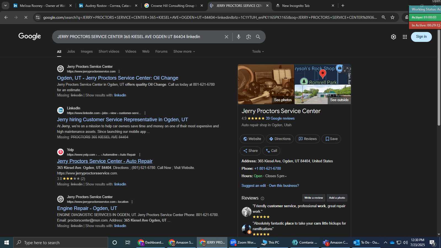Click Add a photo button
441x248 pixels.
coord(337,198)
